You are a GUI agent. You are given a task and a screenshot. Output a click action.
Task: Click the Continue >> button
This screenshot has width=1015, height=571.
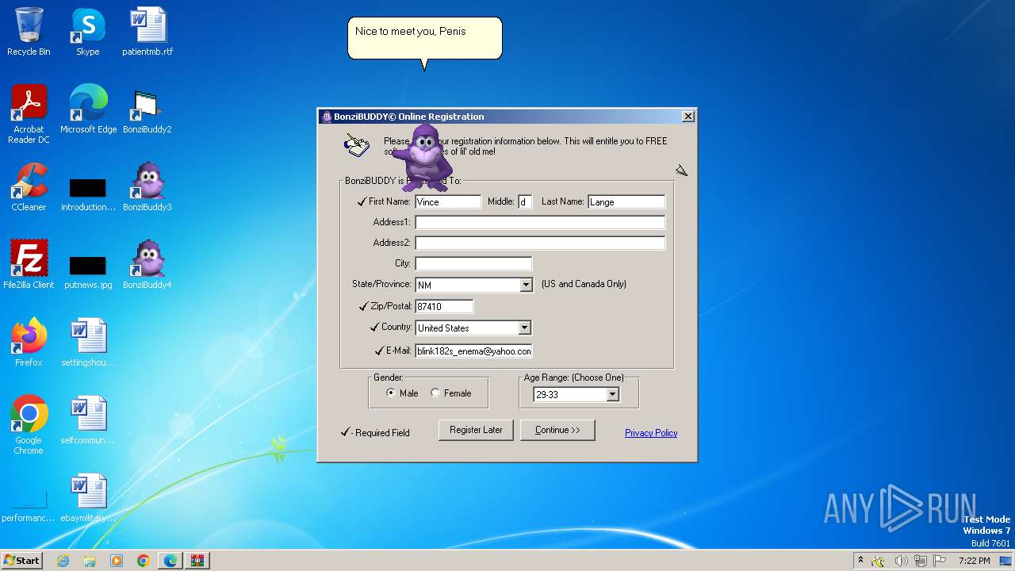click(557, 430)
